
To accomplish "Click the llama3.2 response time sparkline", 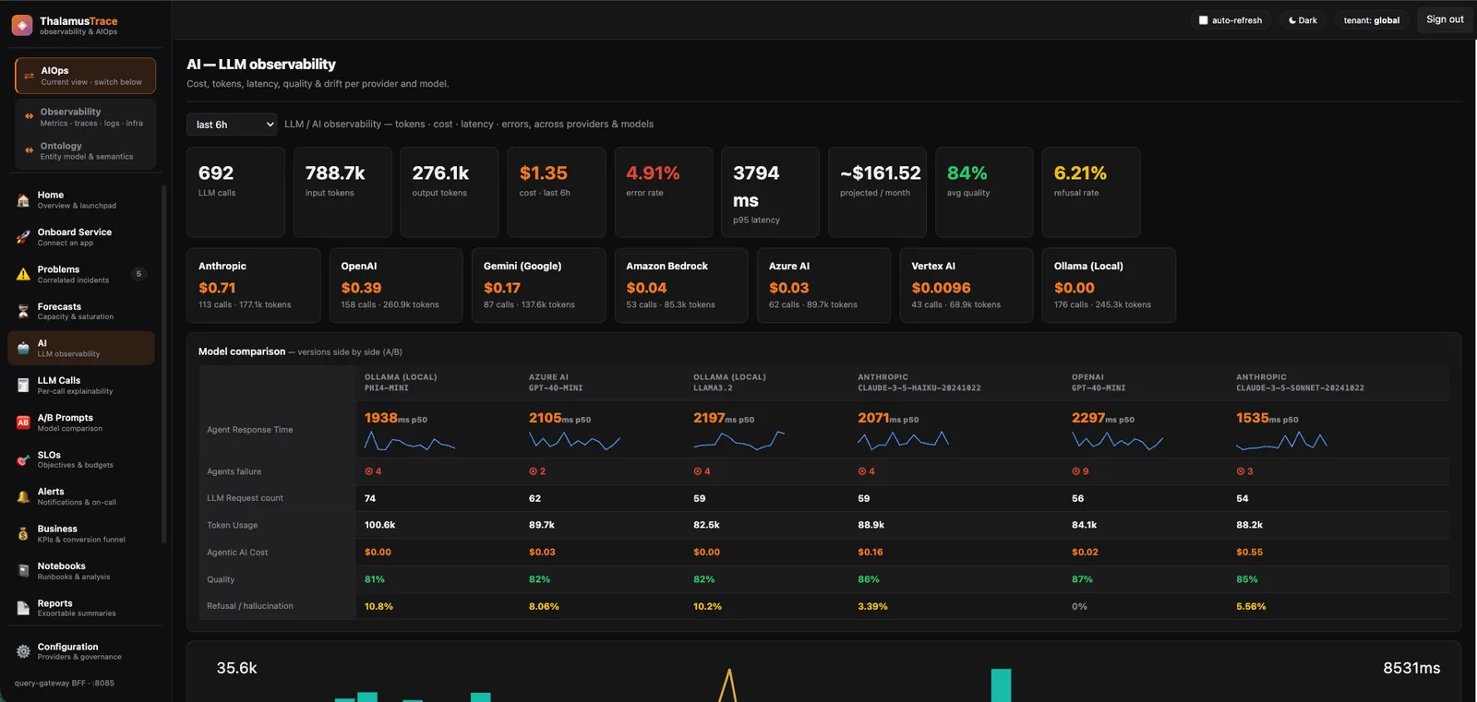I will 739,441.
